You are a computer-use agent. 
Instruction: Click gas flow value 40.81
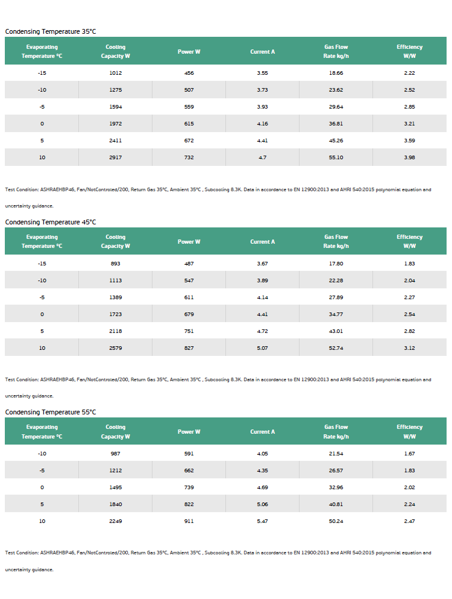click(x=336, y=504)
